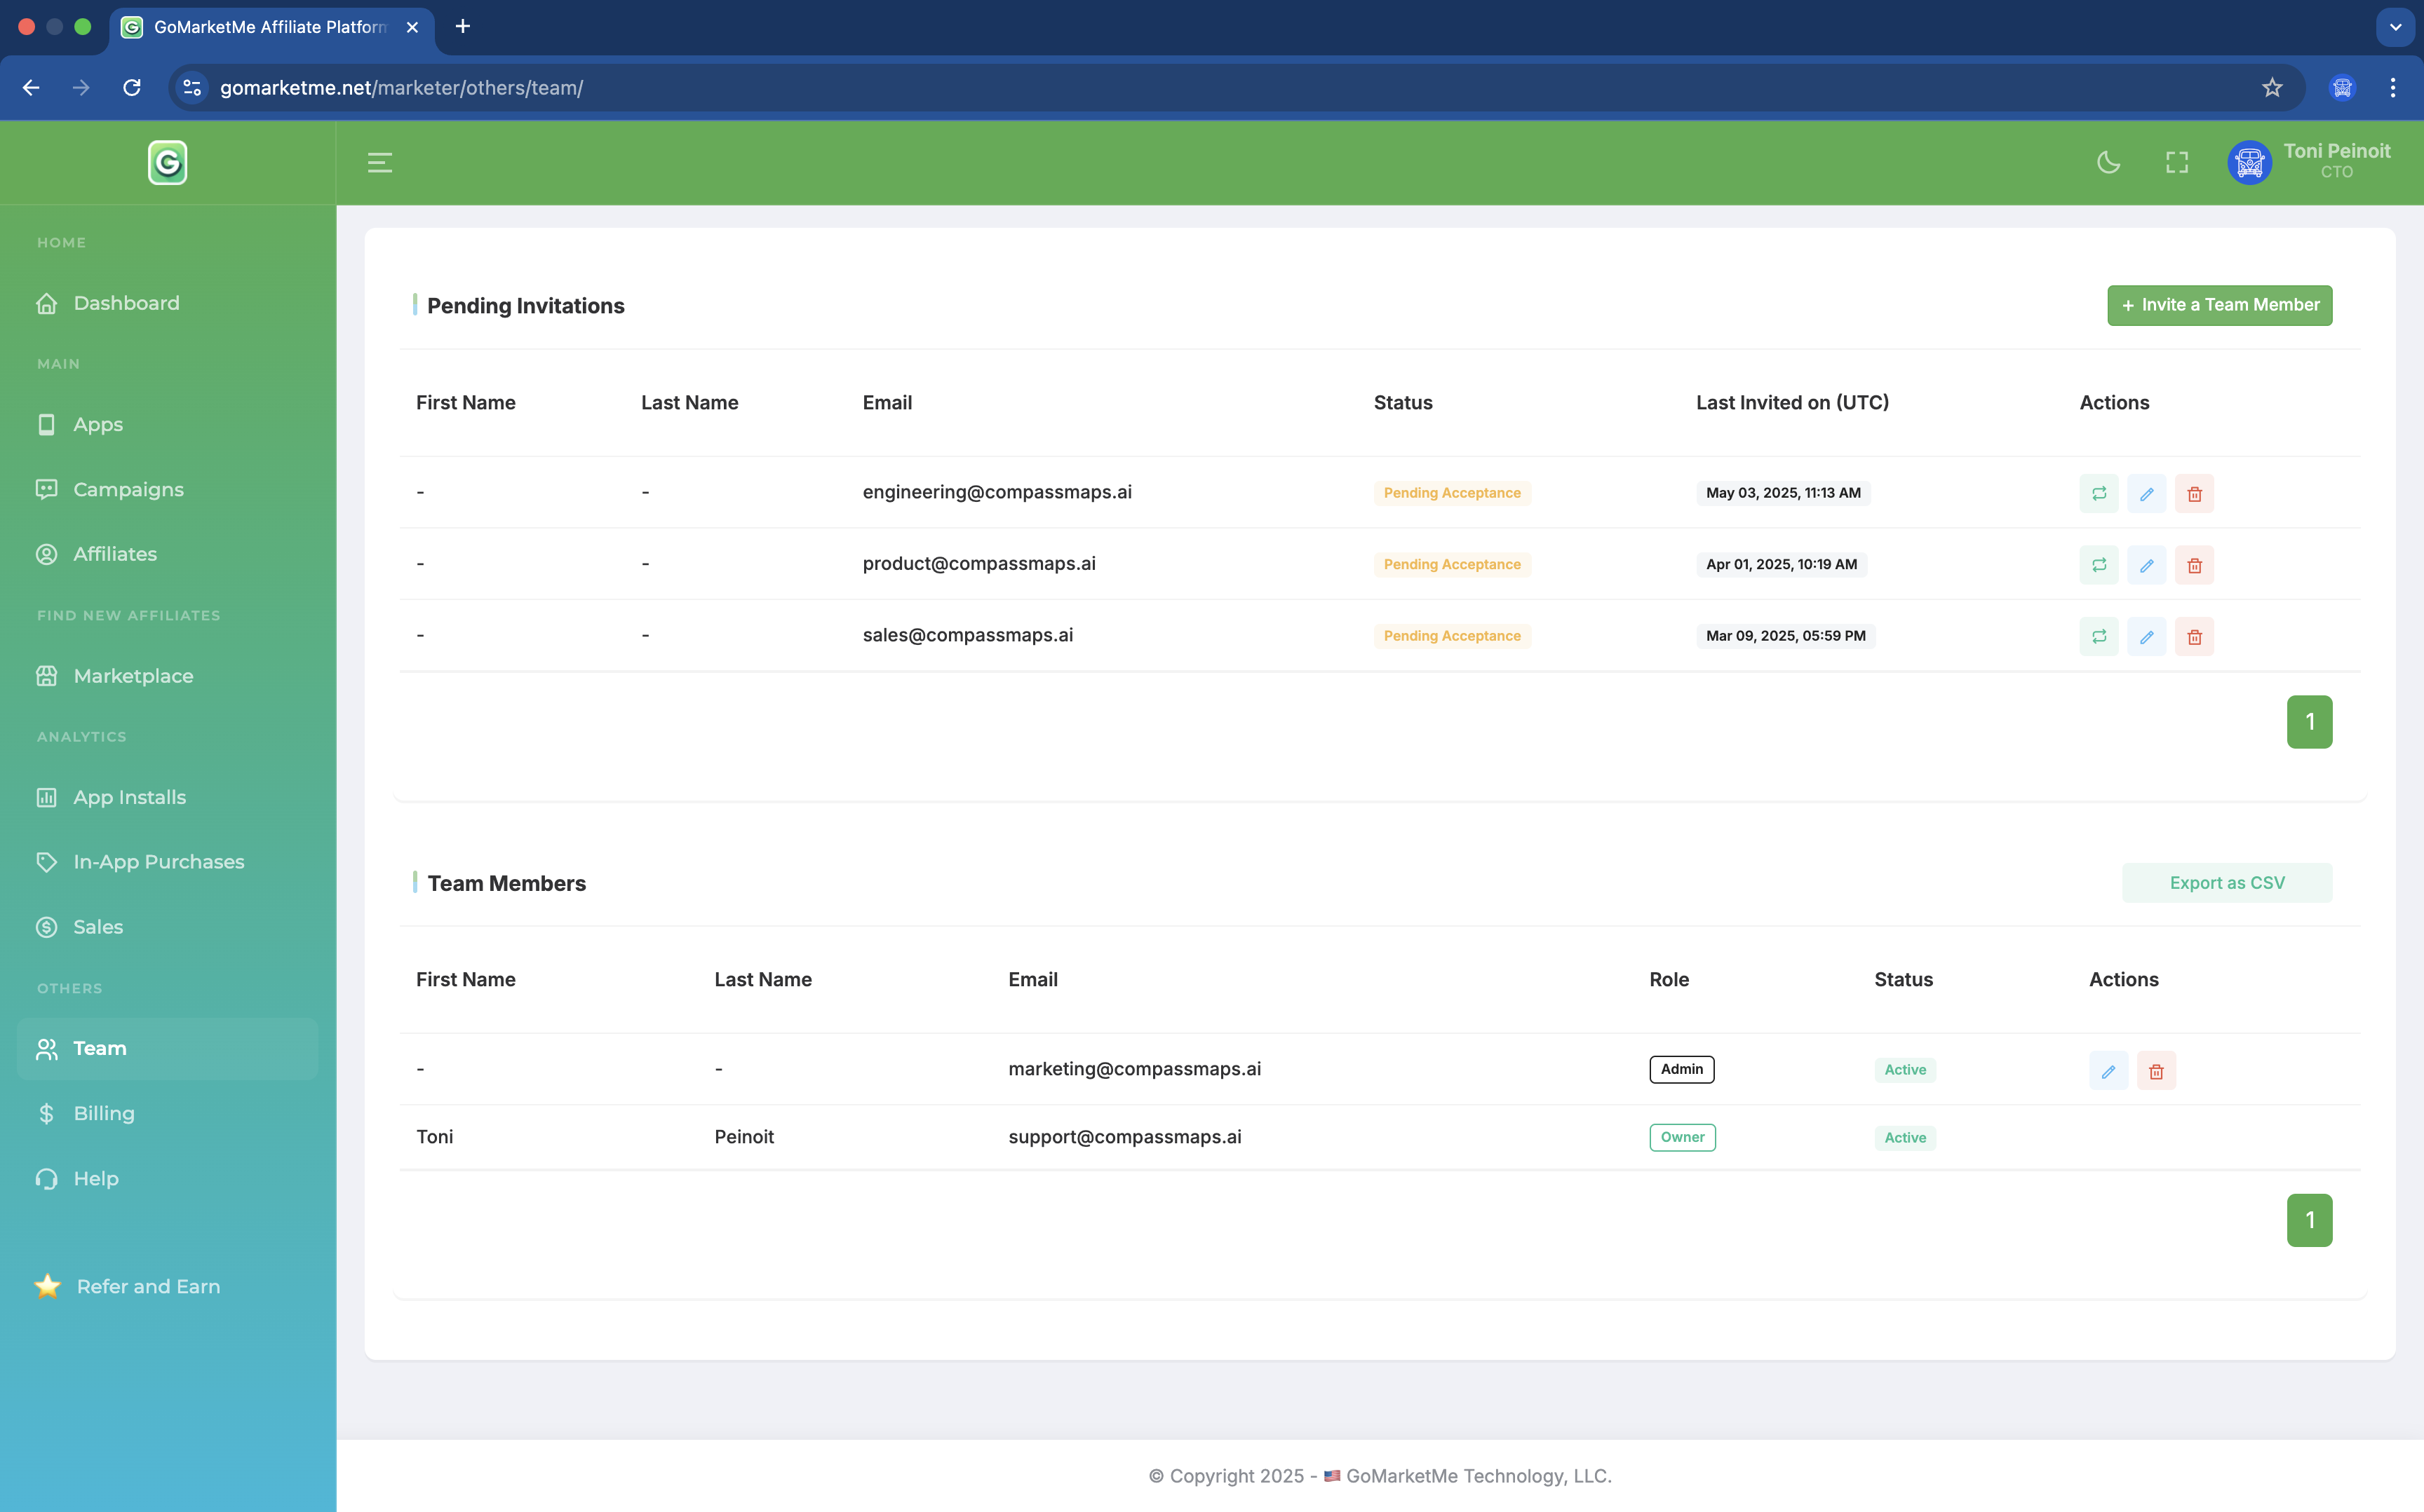Click Refer and Earn link

pyautogui.click(x=127, y=1286)
